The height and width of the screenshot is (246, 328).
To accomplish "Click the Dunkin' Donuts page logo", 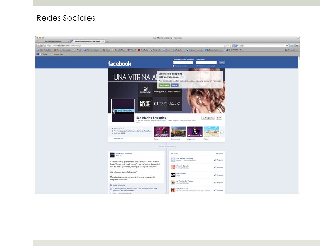I will [x=173, y=167].
